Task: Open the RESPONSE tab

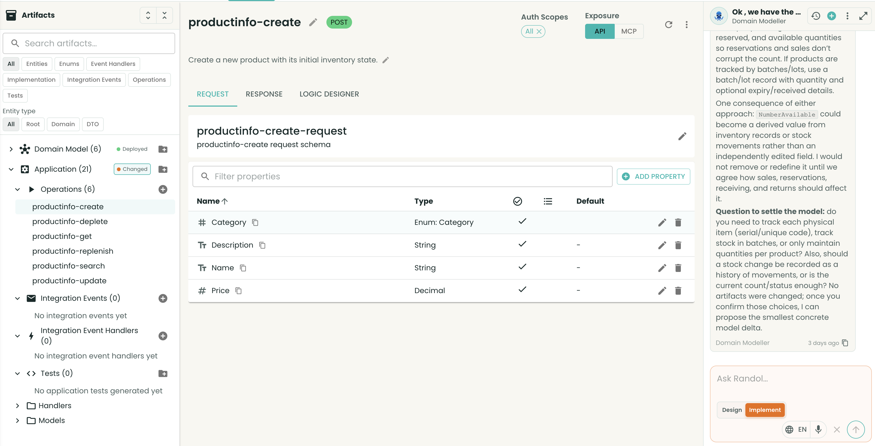Action: [264, 94]
